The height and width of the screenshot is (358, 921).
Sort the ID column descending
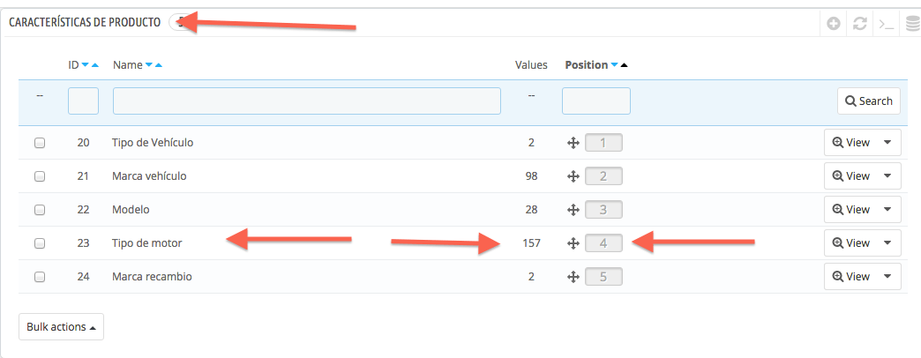[86, 65]
